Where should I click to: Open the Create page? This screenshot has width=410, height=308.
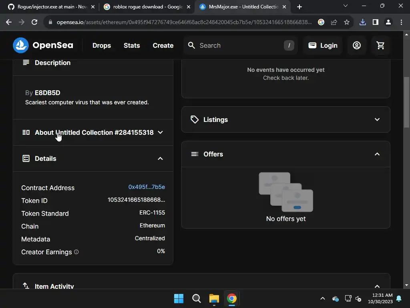click(163, 45)
